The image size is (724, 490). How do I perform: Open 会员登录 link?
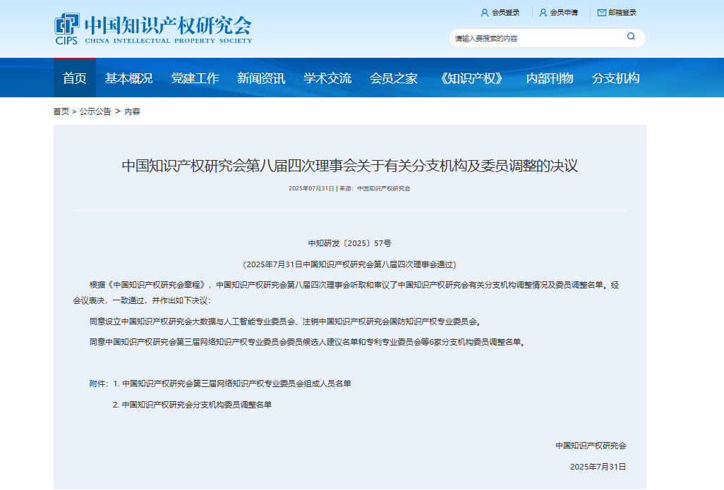tap(505, 13)
